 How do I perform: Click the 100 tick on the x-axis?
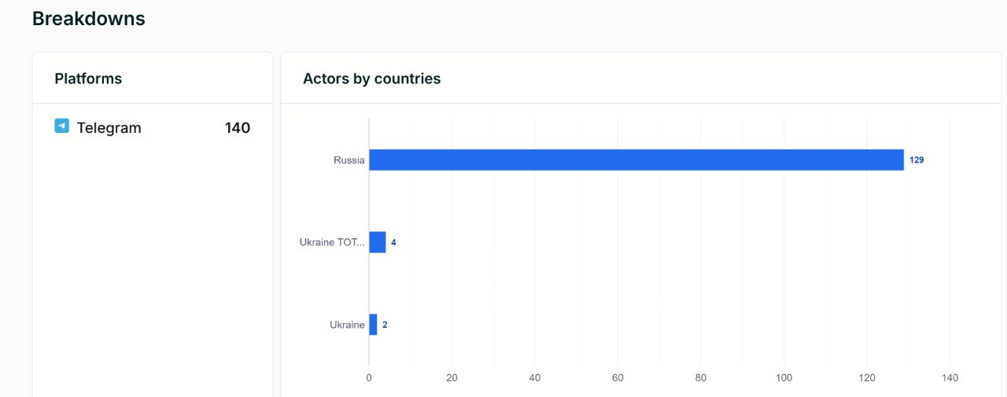(784, 378)
